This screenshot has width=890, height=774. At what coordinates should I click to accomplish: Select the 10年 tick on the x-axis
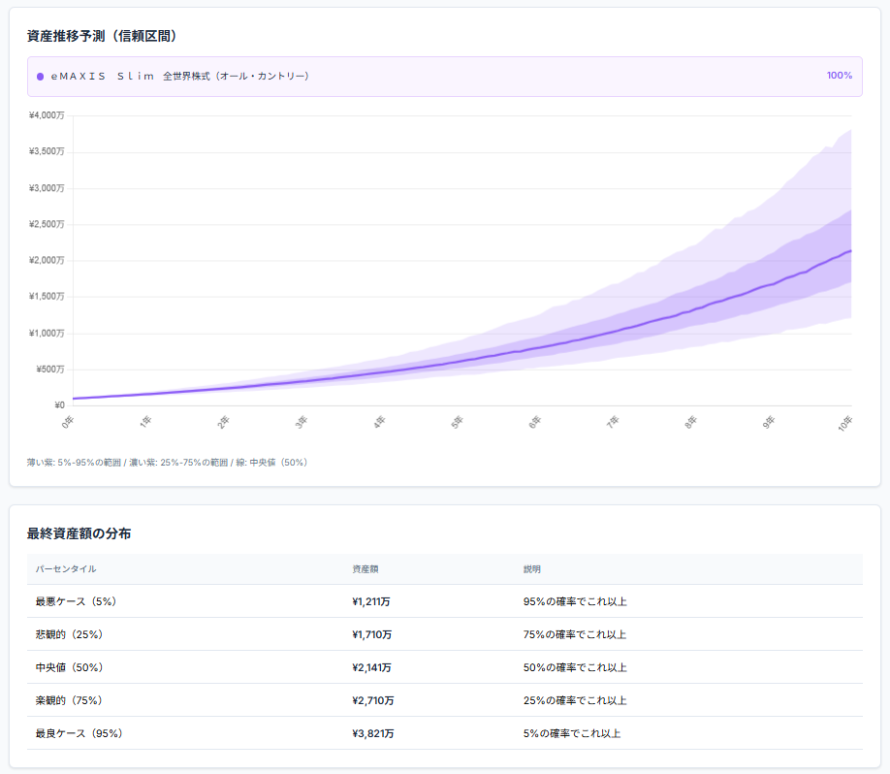(845, 423)
